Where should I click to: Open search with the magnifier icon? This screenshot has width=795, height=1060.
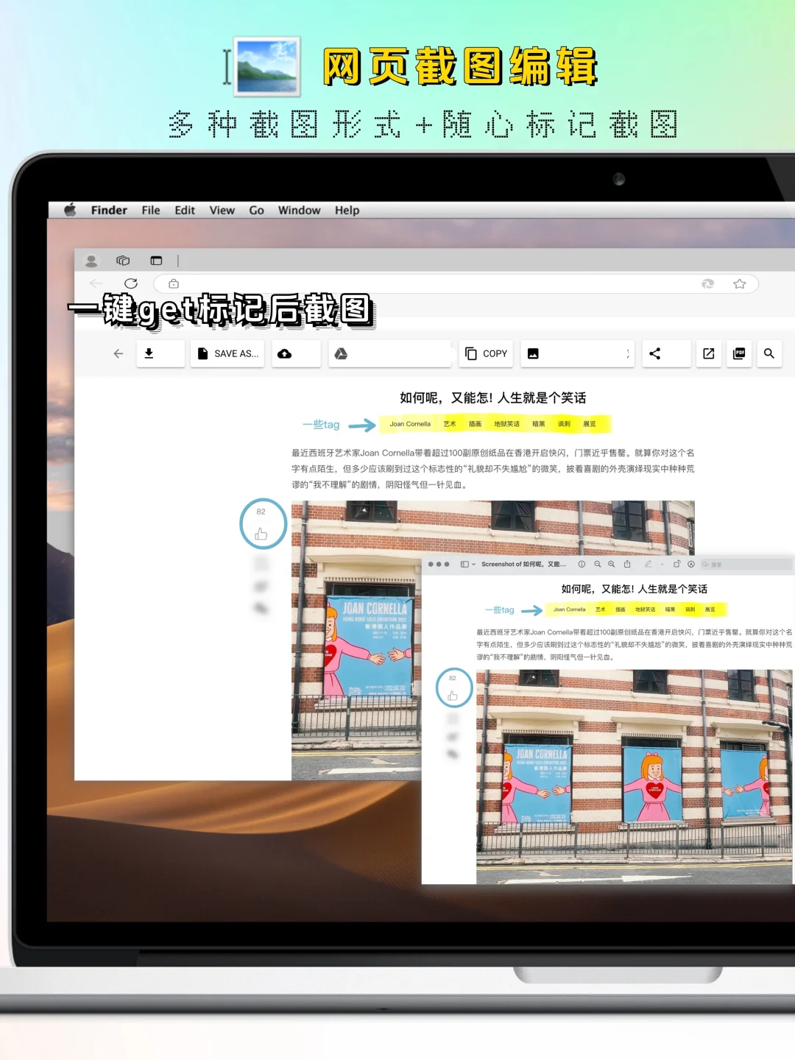click(x=769, y=353)
